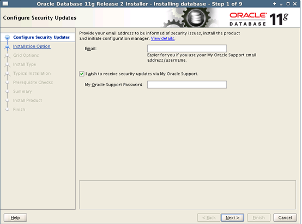Select Configure Security Updates step
This screenshot has width=302, height=224.
(x=41, y=37)
